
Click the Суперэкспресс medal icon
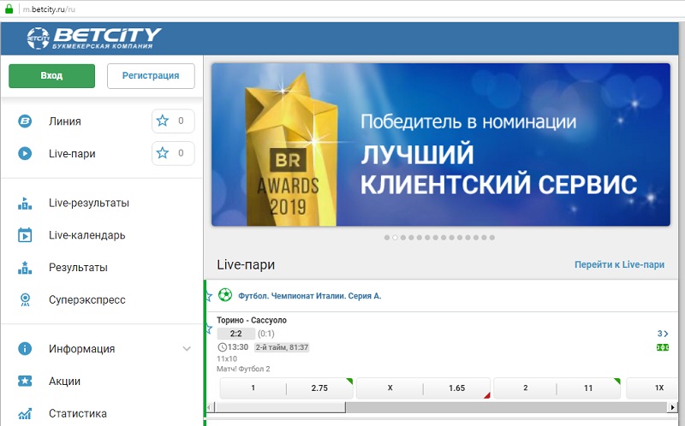coord(26,300)
